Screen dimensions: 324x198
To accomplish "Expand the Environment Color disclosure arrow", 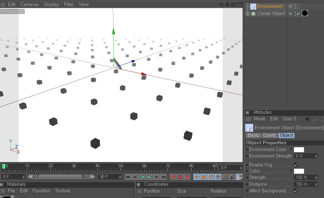I will (291, 149).
